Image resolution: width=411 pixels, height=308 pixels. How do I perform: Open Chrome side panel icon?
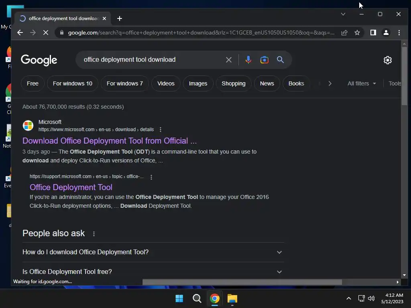coord(373,32)
